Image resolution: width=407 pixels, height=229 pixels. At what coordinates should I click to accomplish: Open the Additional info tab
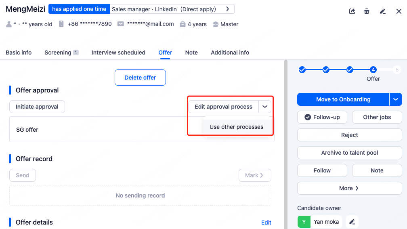tap(230, 53)
